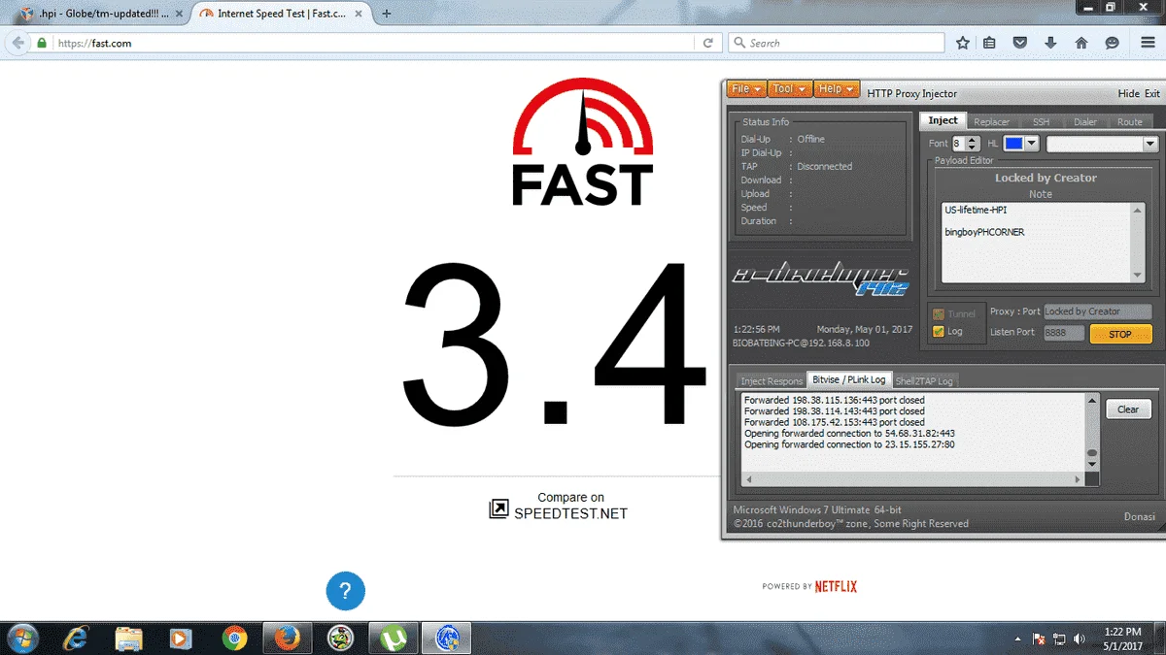Bookmark this page with the star icon

coord(962,43)
